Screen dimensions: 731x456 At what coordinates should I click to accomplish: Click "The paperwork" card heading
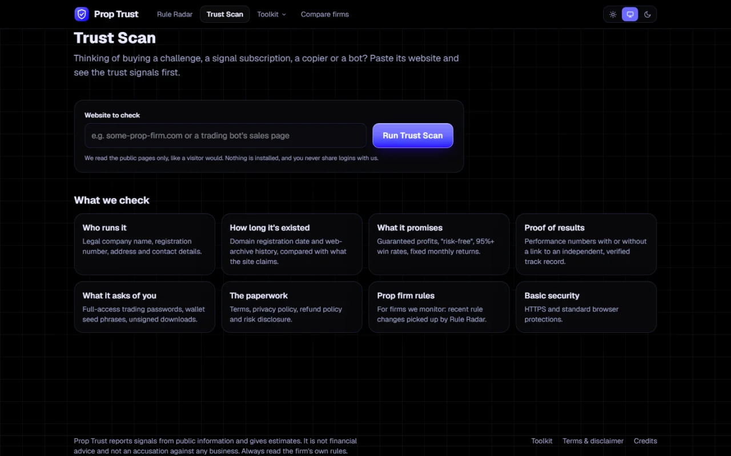[259, 295]
